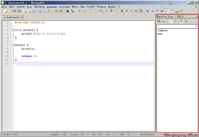Switch Function List to tree view
Image resolution: width=199 pixels, height=137 pixels.
point(186,21)
